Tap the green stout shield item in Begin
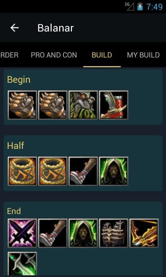Screen dimensions: 166x277 pyautogui.click(x=83, y=105)
